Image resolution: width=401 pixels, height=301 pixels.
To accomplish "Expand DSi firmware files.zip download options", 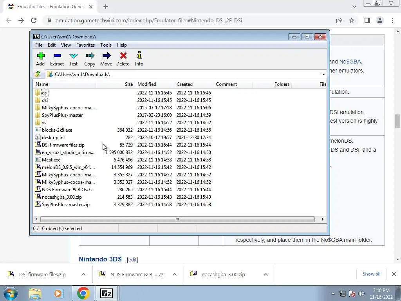I will tap(83, 274).
